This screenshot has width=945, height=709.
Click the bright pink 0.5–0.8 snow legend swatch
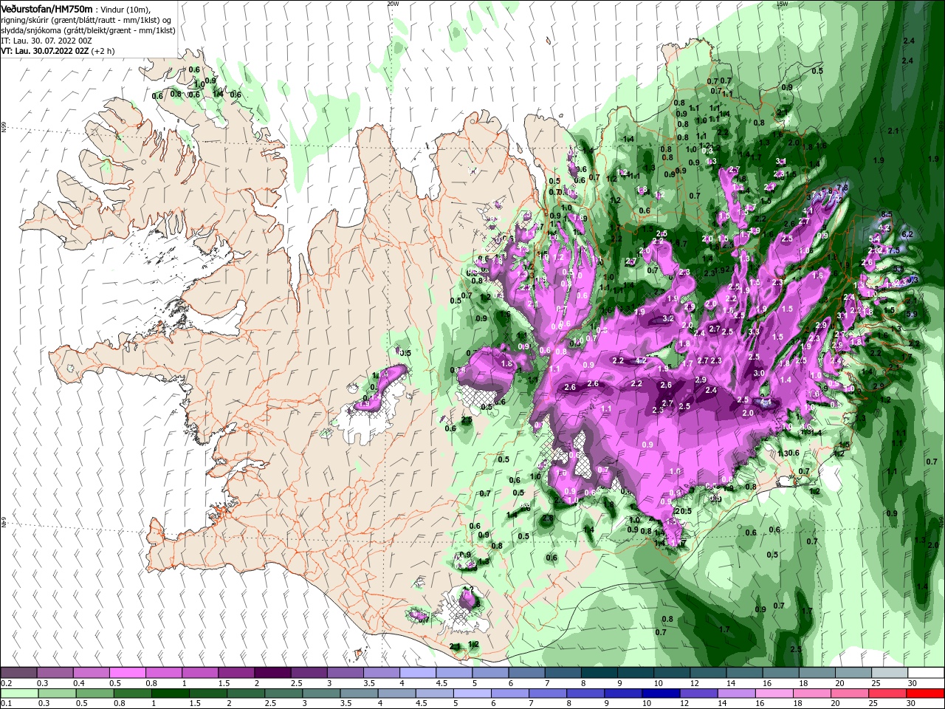pyautogui.click(x=127, y=673)
